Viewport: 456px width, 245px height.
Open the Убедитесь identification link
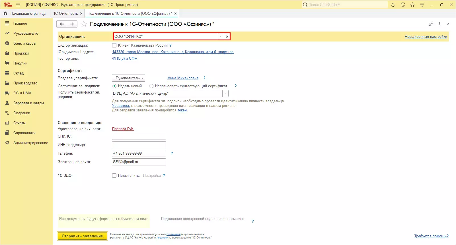point(121,105)
